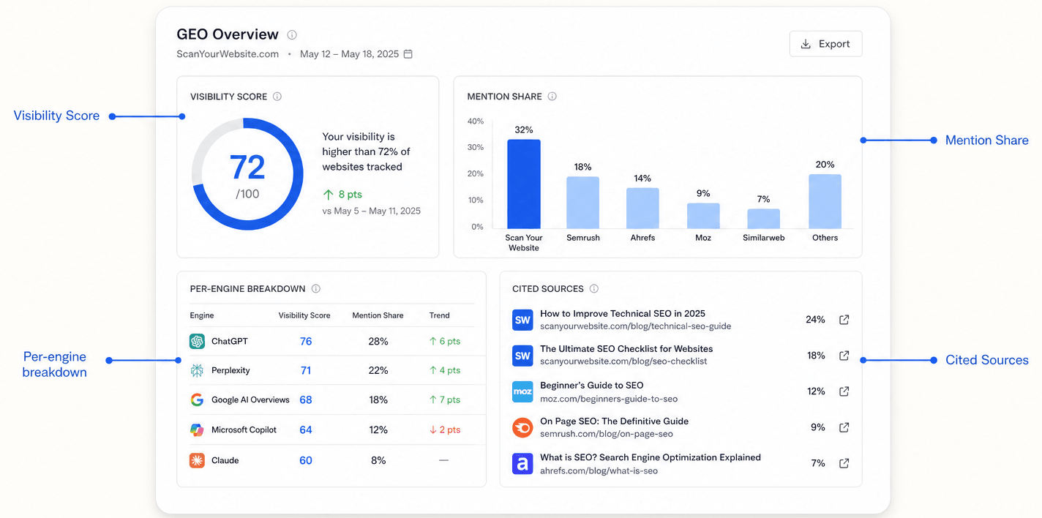
Task: Click the SW favicon beside SEO Checklist article
Action: [x=522, y=356]
